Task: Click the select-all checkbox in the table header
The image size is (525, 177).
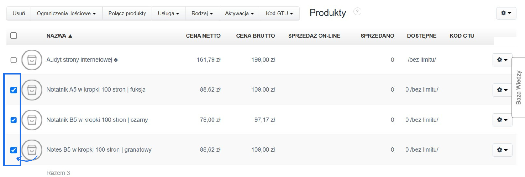Action: 13,36
